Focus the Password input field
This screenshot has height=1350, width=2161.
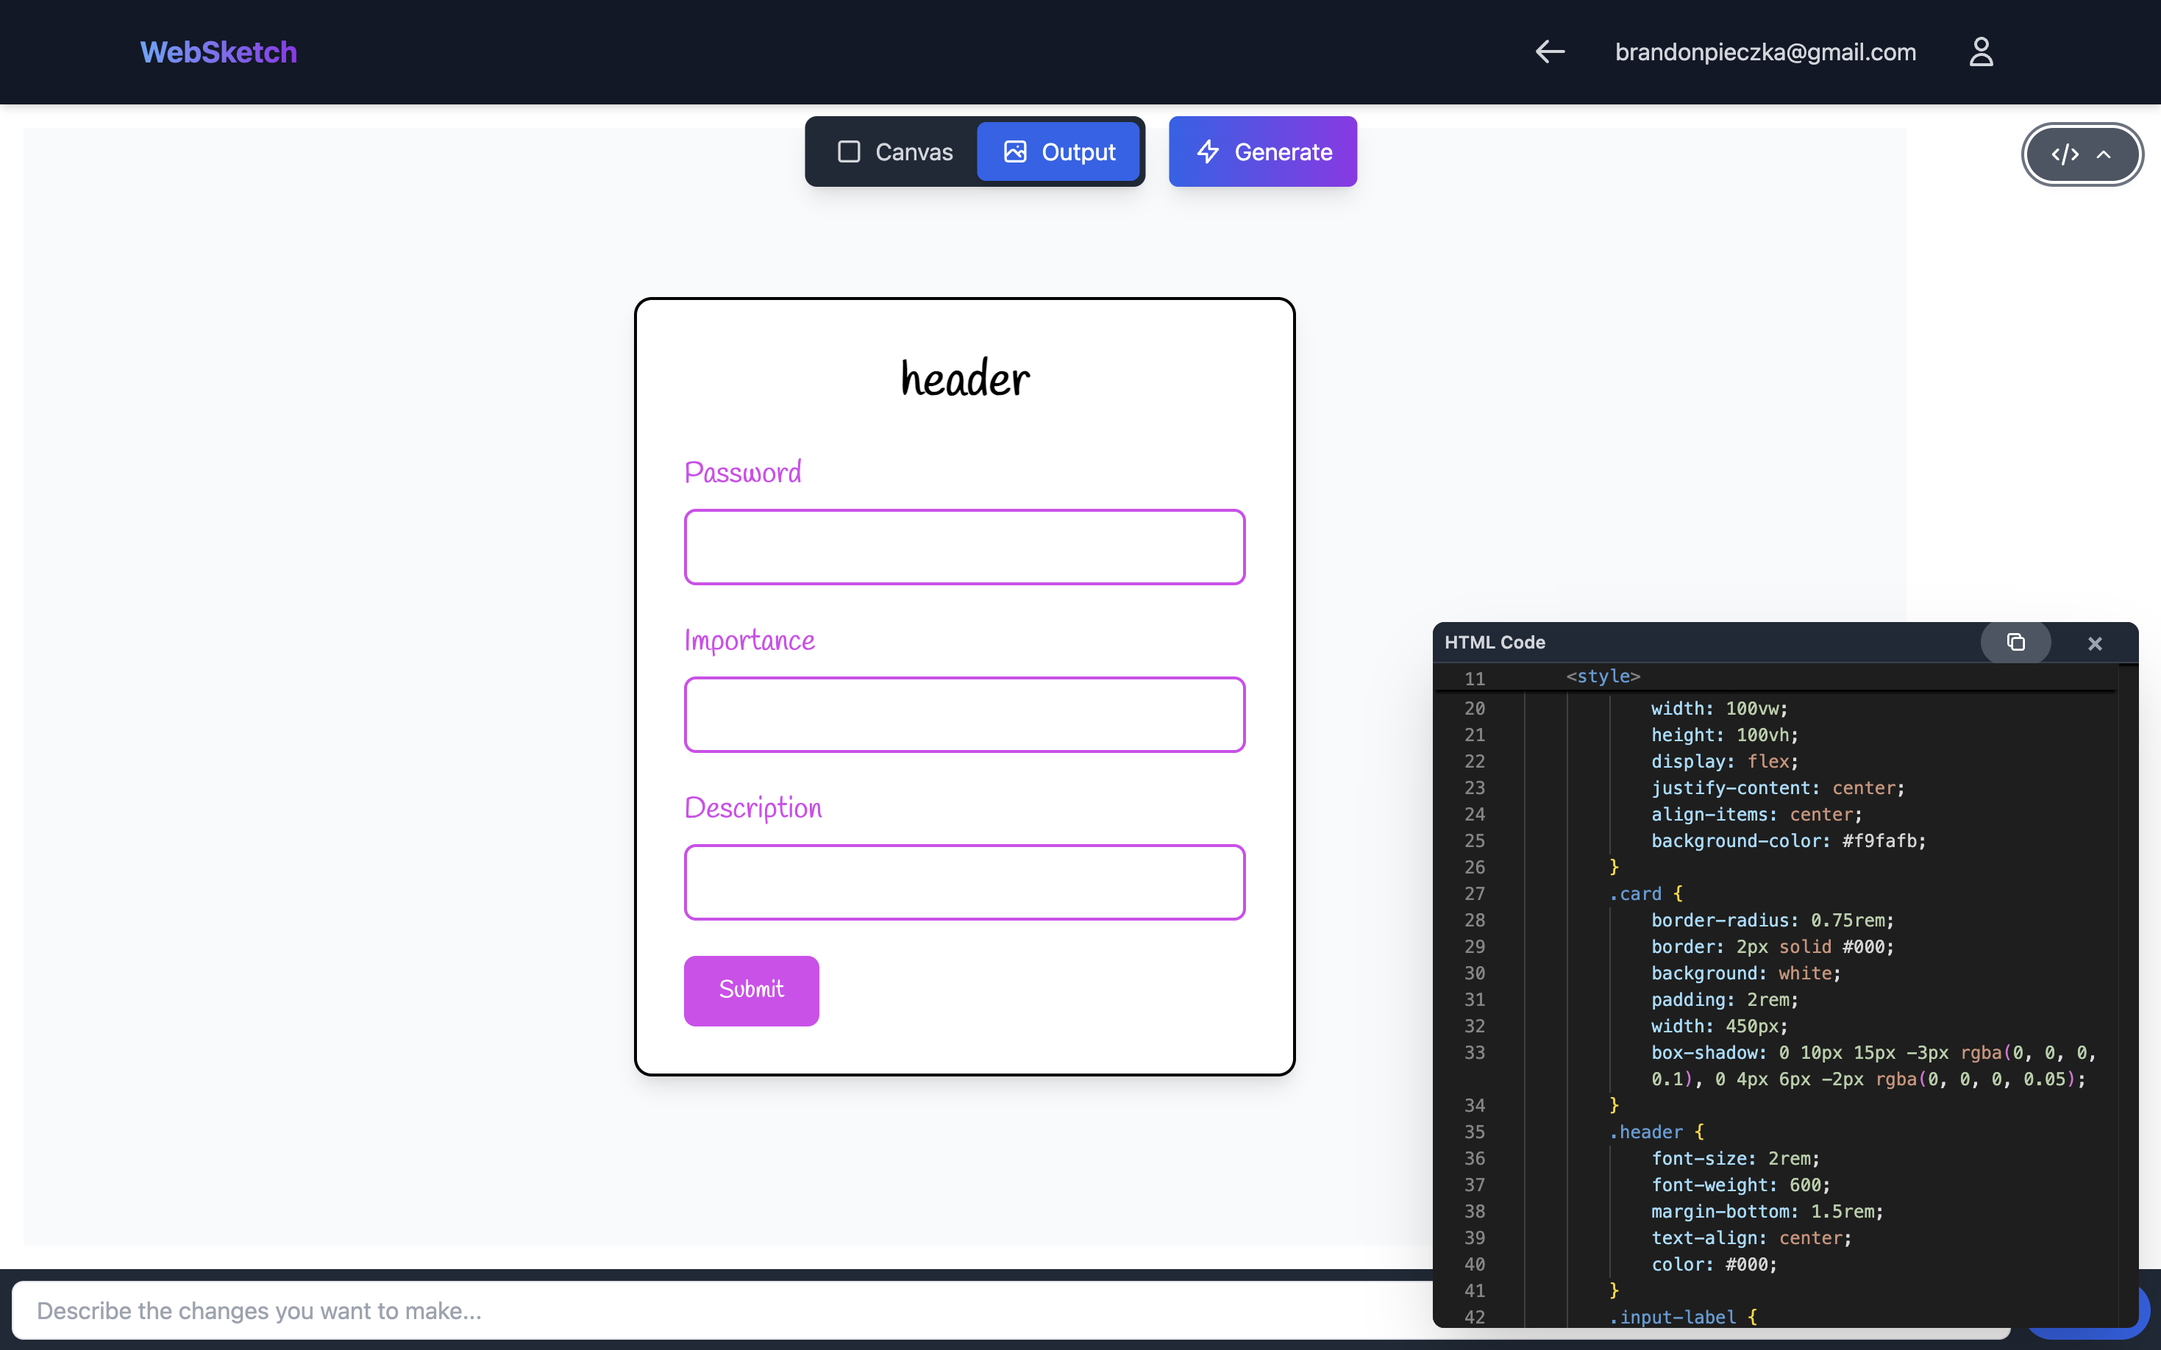[x=964, y=546]
